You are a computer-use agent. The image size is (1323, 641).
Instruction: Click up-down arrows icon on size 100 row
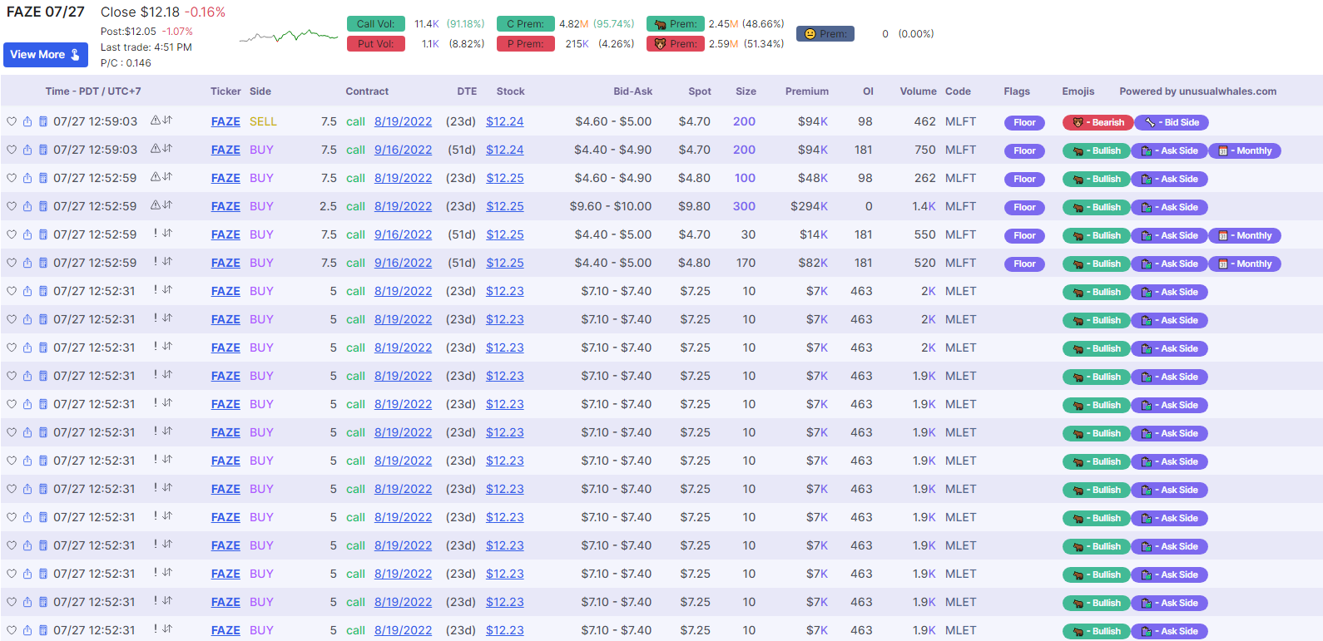click(x=167, y=177)
